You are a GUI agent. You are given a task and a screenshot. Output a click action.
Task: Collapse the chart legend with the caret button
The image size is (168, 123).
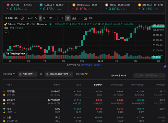pyautogui.click(x=6, y=32)
